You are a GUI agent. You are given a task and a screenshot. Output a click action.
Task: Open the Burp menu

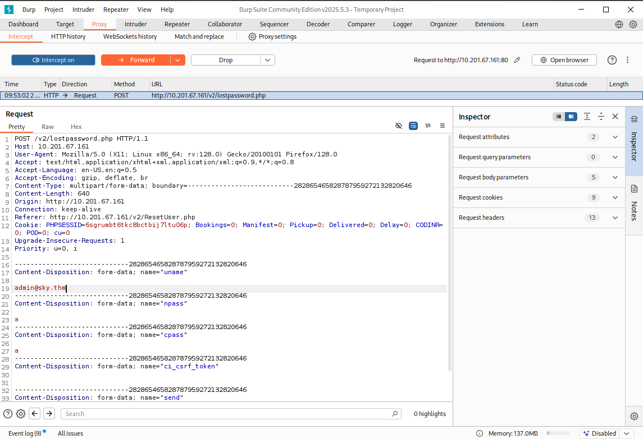(x=29, y=10)
